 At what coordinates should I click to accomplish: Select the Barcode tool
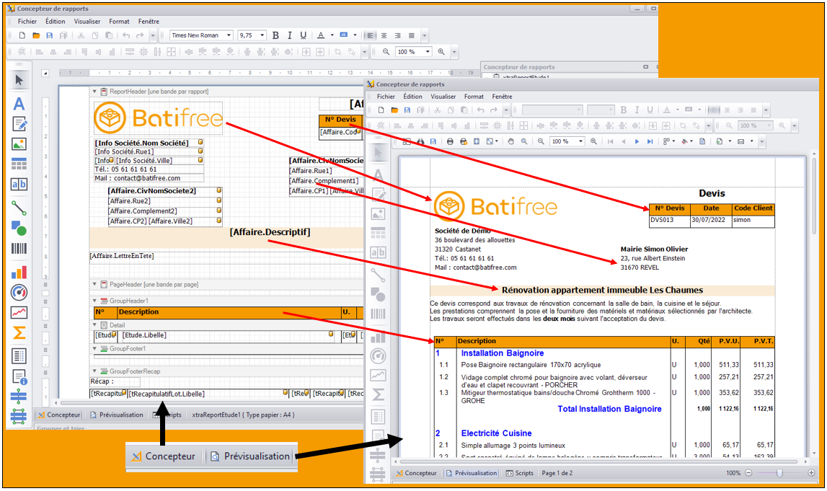(19, 249)
